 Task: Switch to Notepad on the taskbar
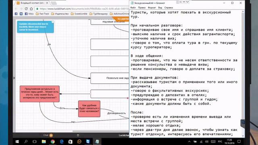point(97,141)
